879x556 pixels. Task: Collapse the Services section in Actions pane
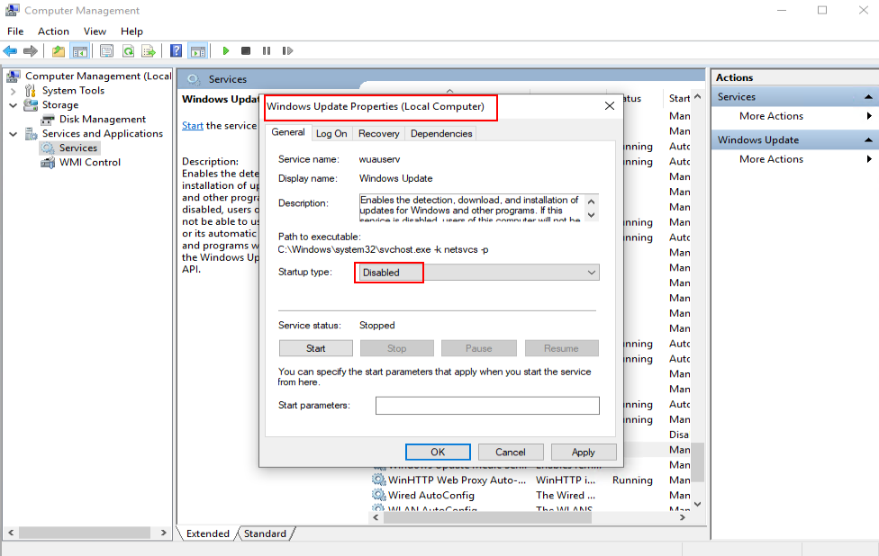(x=868, y=97)
